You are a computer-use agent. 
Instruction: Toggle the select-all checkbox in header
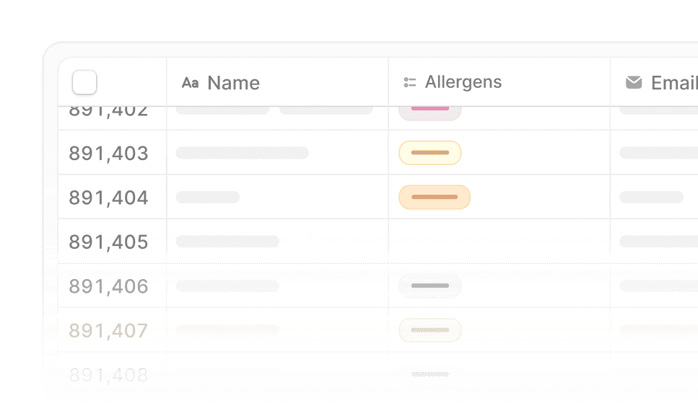(84, 83)
